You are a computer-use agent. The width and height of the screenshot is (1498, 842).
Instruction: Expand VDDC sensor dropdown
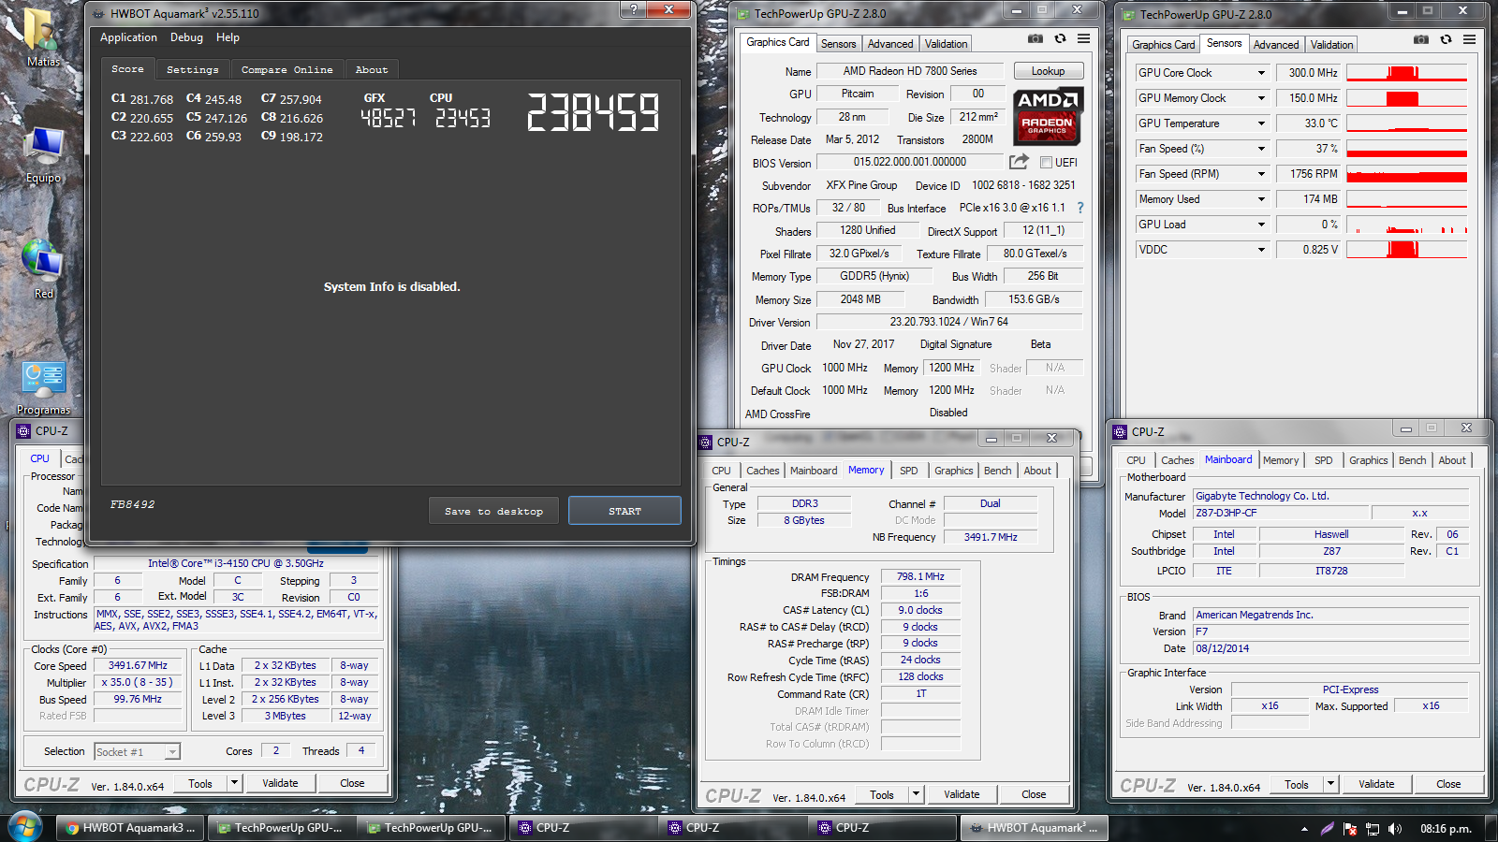(1260, 250)
